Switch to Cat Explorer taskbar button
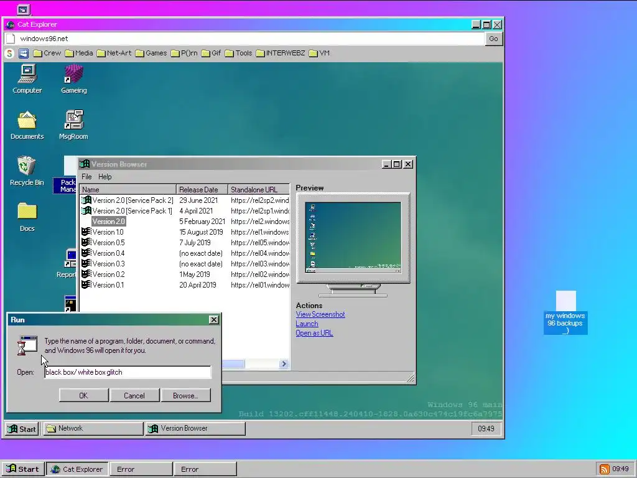 [x=77, y=469]
